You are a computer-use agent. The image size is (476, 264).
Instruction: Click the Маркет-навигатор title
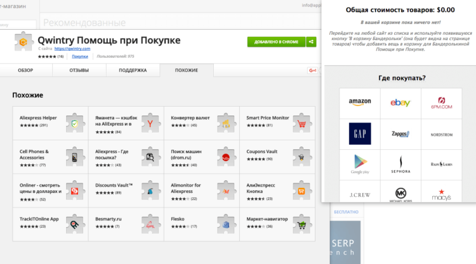point(267,219)
